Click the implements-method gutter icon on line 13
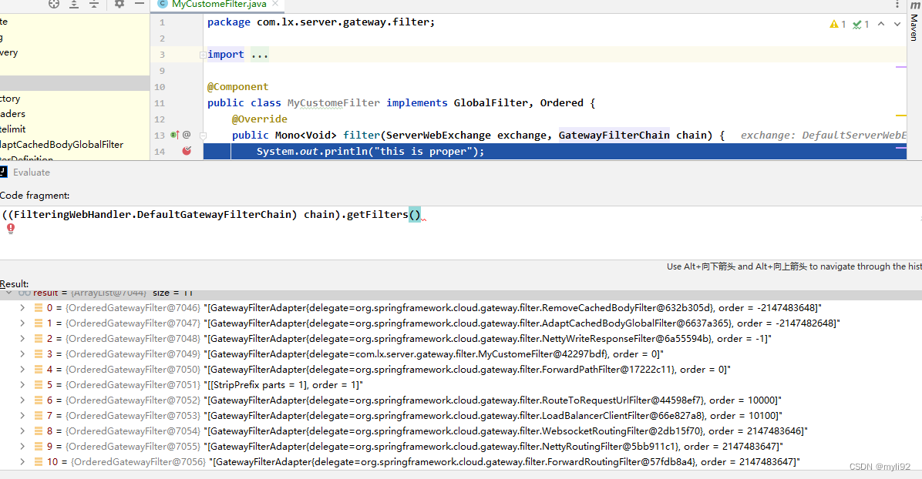Image resolution: width=922 pixels, height=479 pixels. pyautogui.click(x=175, y=136)
